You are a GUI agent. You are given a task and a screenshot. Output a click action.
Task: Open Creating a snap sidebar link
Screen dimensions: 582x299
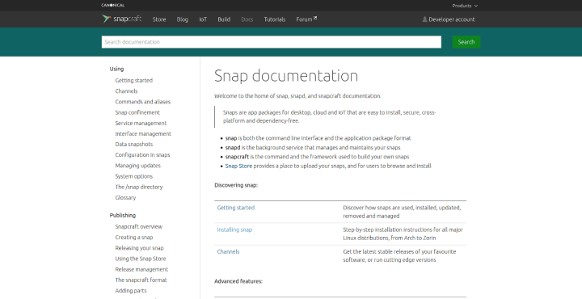click(x=134, y=238)
